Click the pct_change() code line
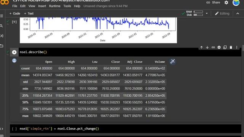The height and width of the screenshot is (137, 244). 59,129
